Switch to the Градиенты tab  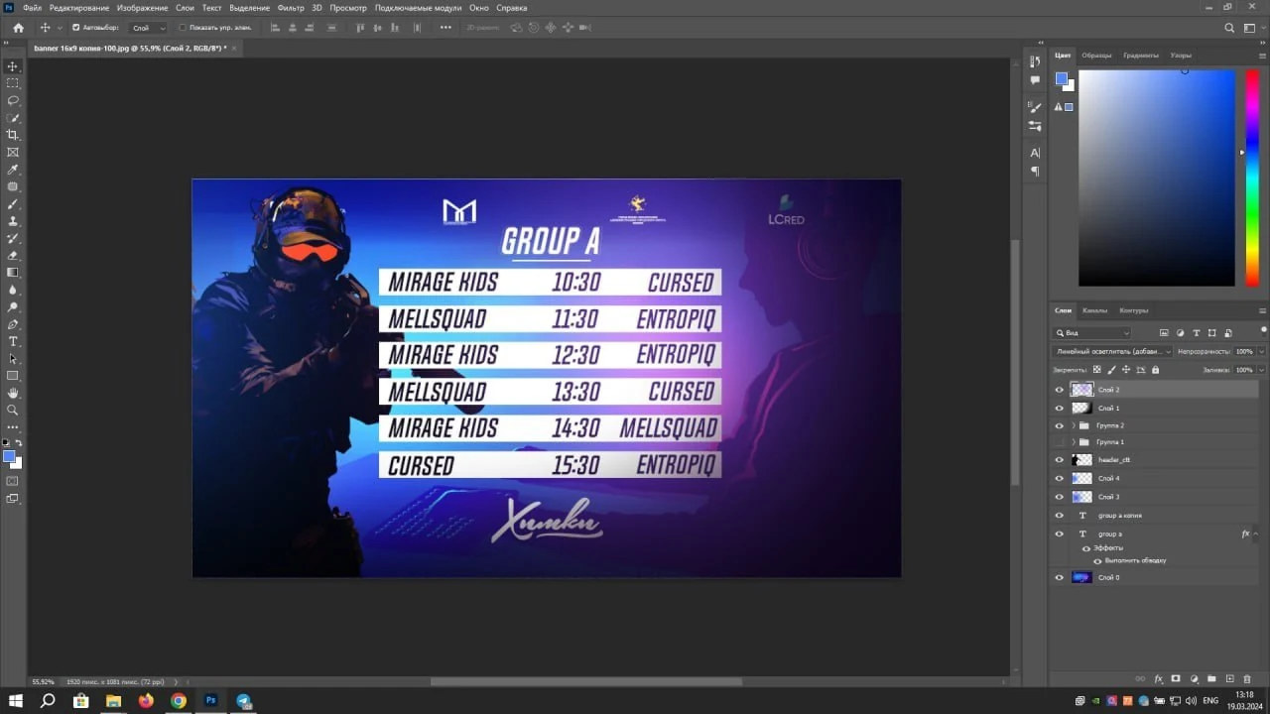tap(1141, 56)
